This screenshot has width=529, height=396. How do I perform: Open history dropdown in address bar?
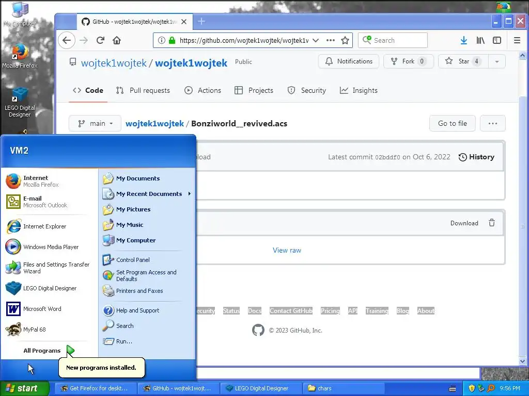click(x=316, y=40)
